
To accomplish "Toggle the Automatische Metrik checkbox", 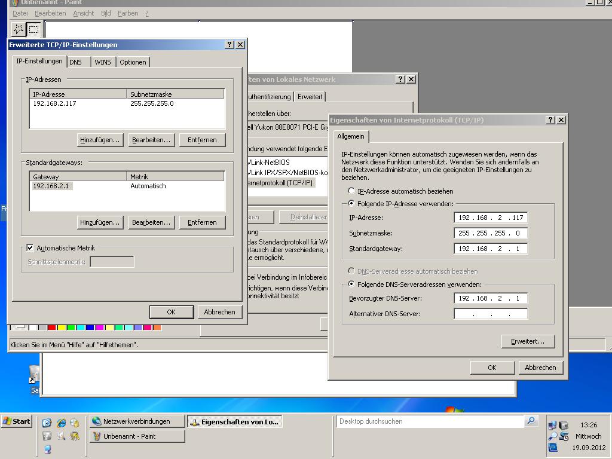I will click(x=30, y=248).
